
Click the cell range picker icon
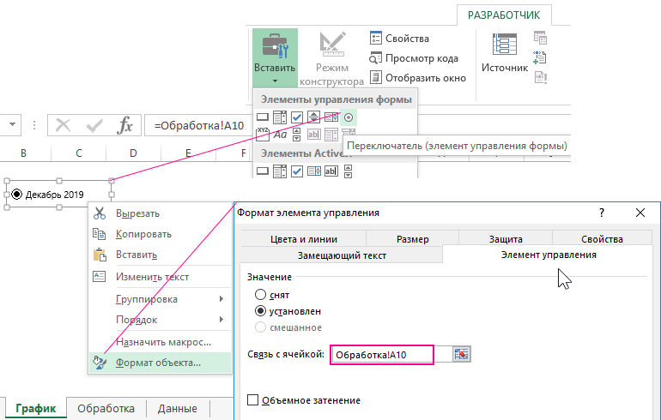461,354
